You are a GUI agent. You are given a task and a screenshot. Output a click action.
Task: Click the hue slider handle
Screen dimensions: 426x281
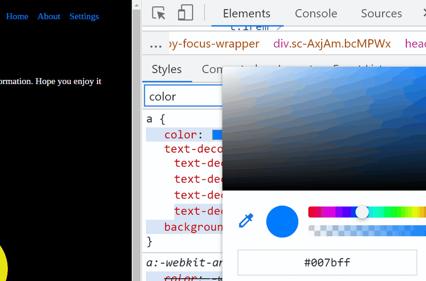pos(362,212)
